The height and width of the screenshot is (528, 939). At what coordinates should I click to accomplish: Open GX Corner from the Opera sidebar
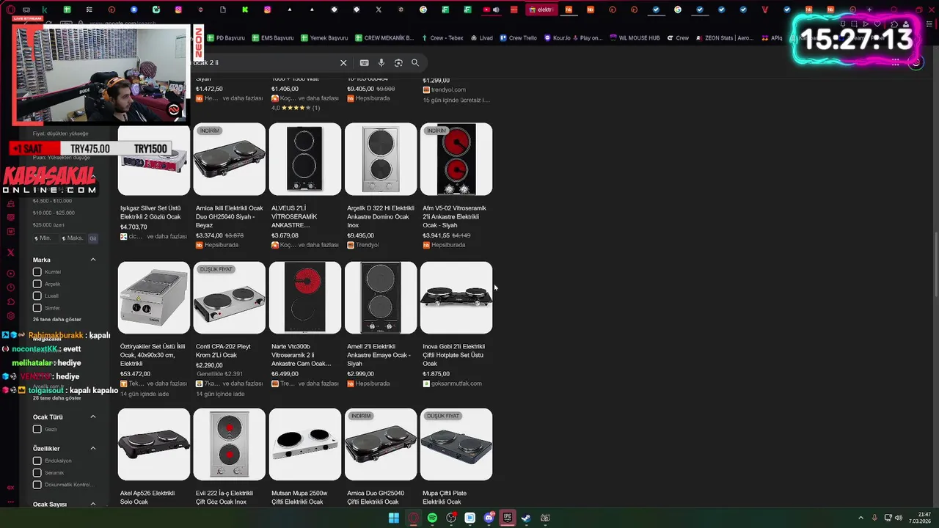[x=10, y=488]
